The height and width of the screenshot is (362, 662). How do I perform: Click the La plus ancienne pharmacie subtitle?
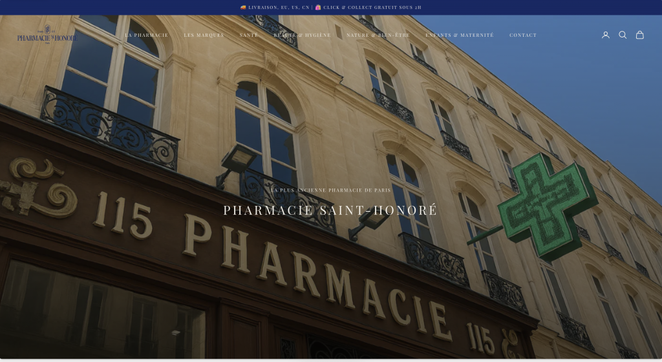click(x=330, y=190)
